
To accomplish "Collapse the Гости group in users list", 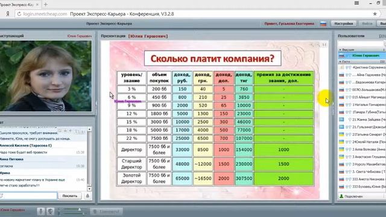I will [340, 61].
